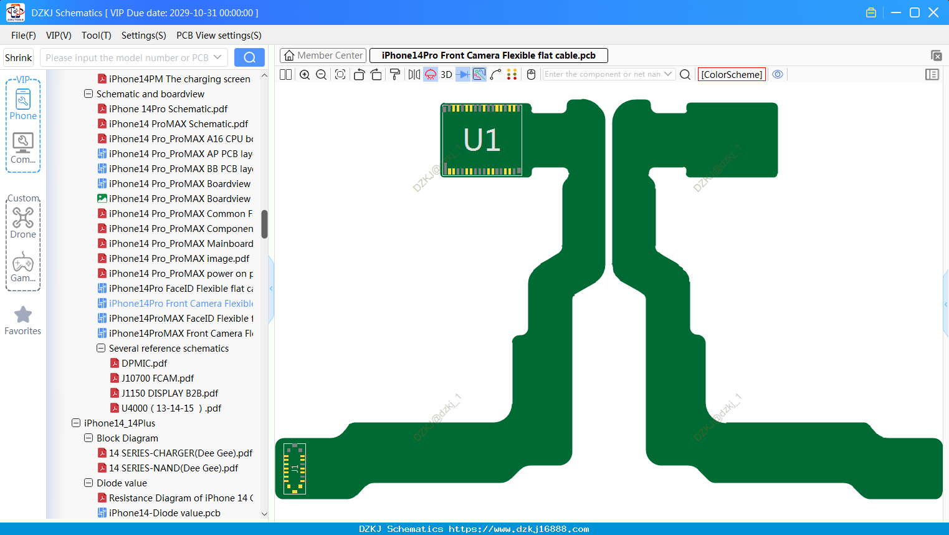Collapse Schematic and boardview folder

(88, 94)
